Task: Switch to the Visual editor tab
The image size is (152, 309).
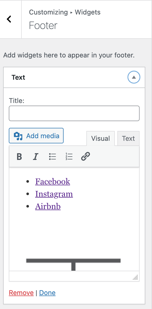Action: click(x=100, y=138)
